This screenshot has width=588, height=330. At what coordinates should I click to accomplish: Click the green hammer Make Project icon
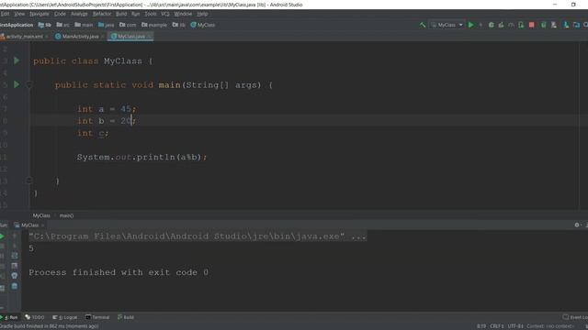click(x=423, y=25)
